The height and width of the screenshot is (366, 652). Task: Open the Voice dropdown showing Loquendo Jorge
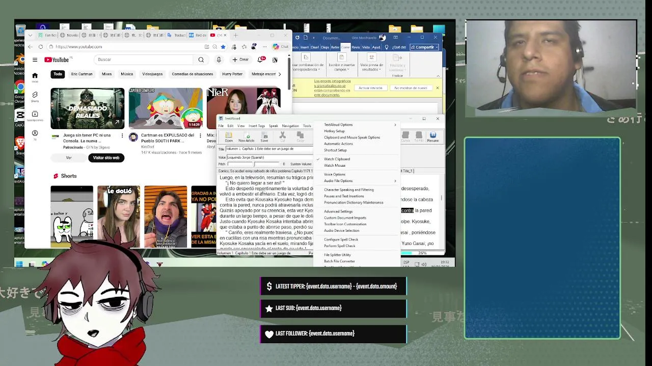click(269, 157)
